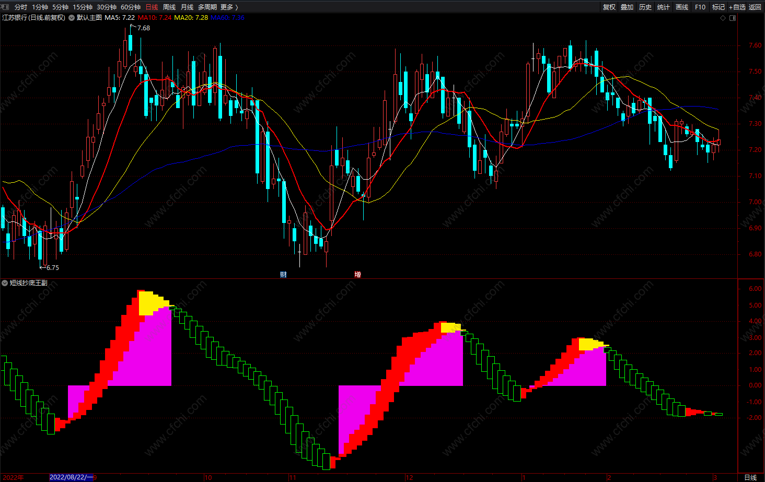Click the 复权 button
The height and width of the screenshot is (482, 765).
(x=609, y=7)
